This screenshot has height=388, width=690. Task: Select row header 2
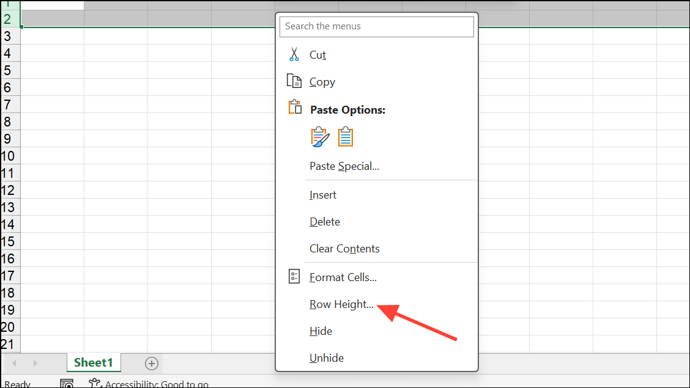click(x=10, y=19)
